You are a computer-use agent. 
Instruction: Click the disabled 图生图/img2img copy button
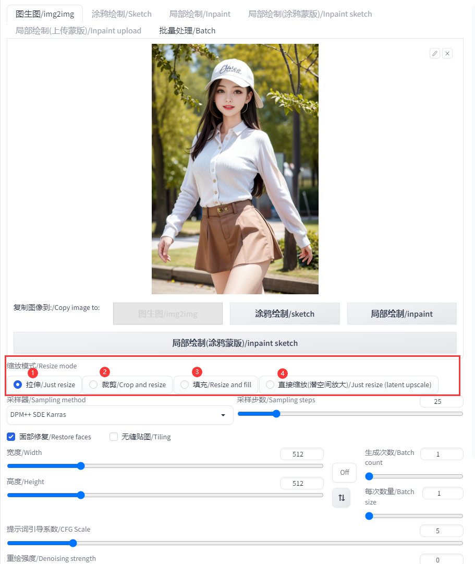pyautogui.click(x=168, y=314)
